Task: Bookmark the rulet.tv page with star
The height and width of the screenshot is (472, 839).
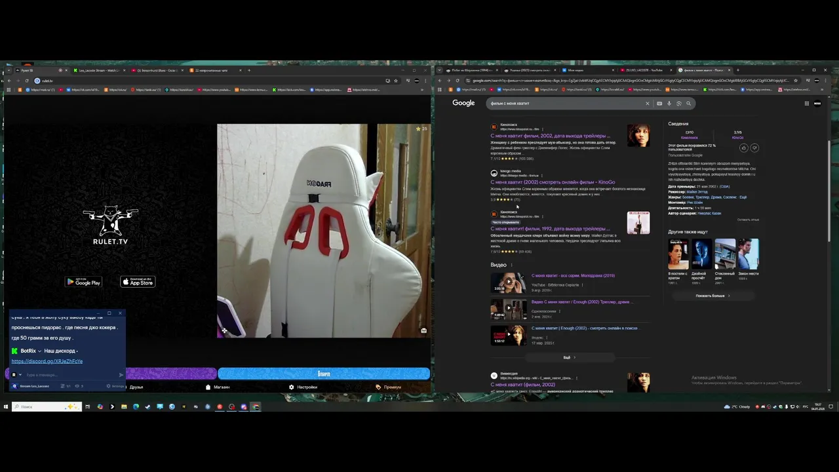Action: pos(395,81)
